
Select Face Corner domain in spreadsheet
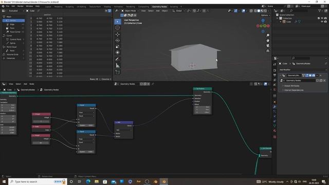coord(13,32)
